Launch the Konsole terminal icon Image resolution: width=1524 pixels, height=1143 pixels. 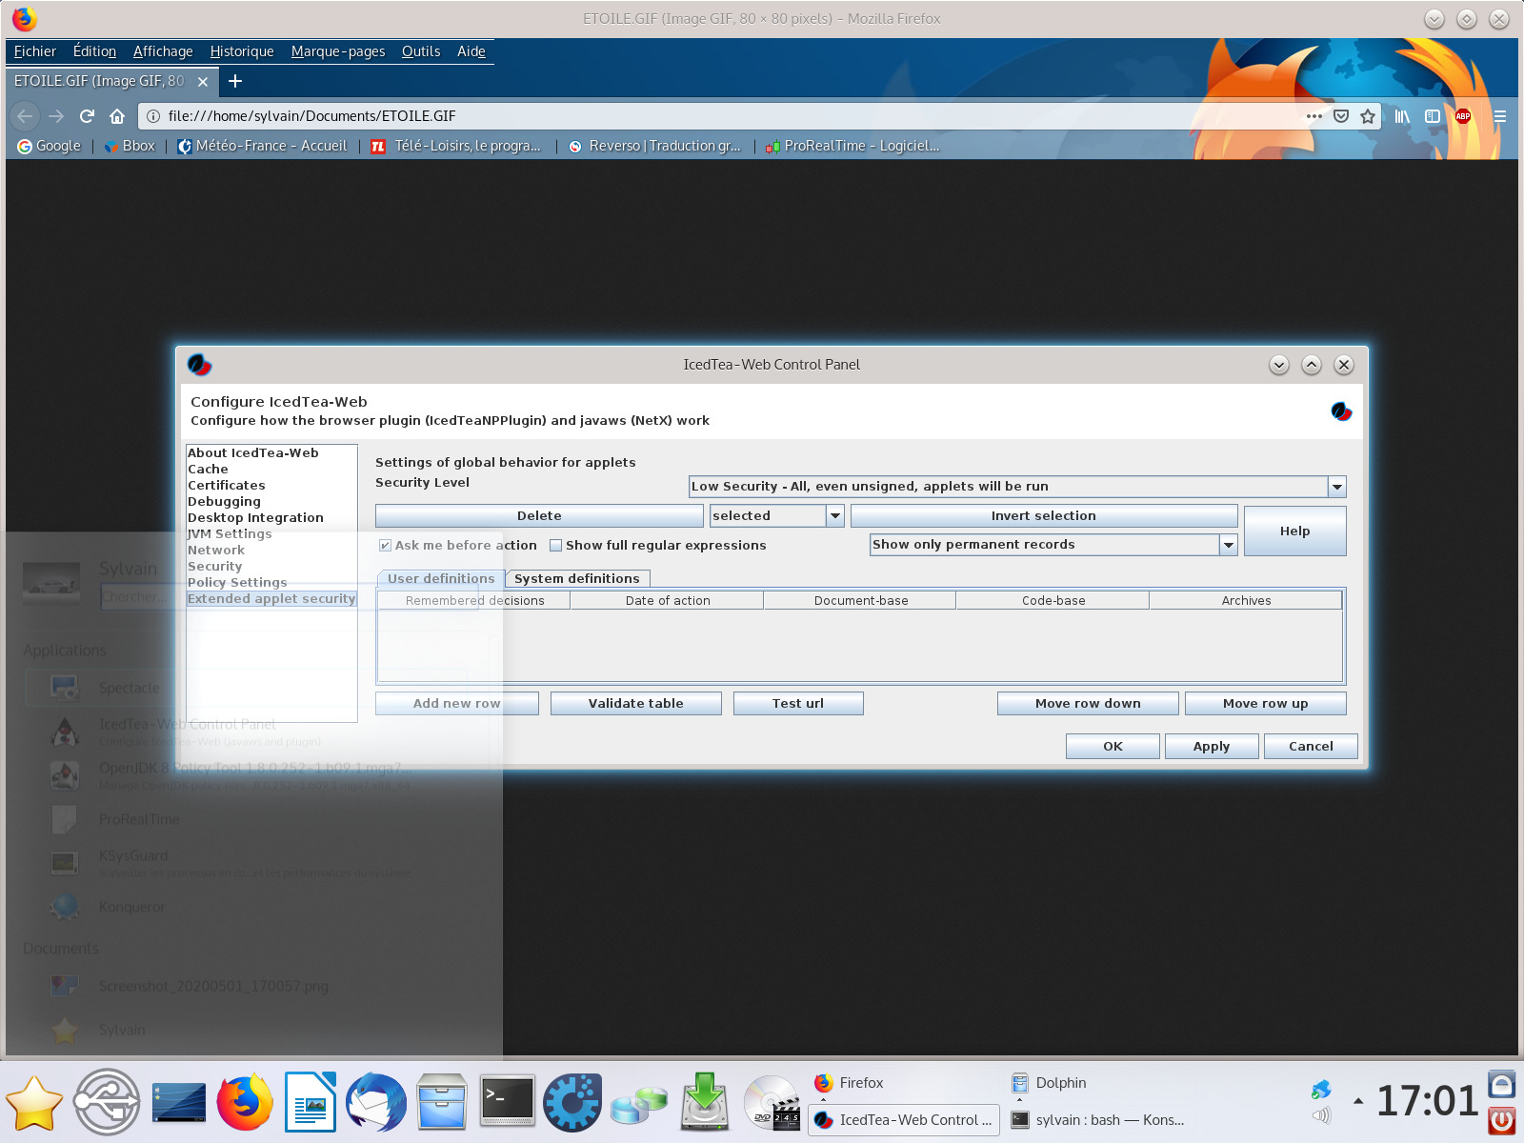point(507,1101)
